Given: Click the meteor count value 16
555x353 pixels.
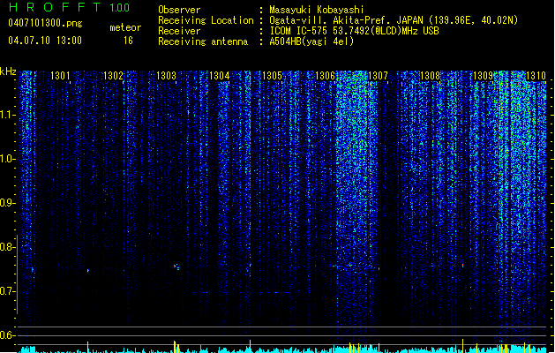Looking at the screenshot, I should [128, 41].
